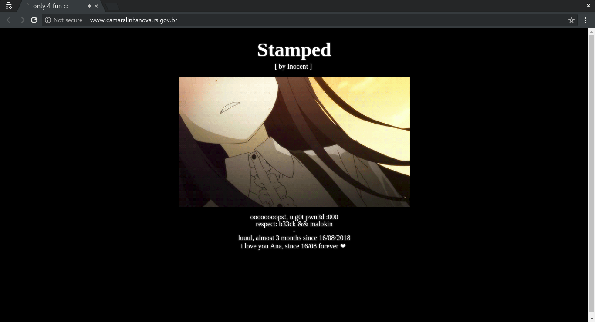Viewport: 595px width, 322px height.
Task: Click the tab's page favicon
Action: coord(27,6)
